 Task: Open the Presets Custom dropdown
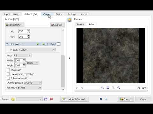point(37,49)
